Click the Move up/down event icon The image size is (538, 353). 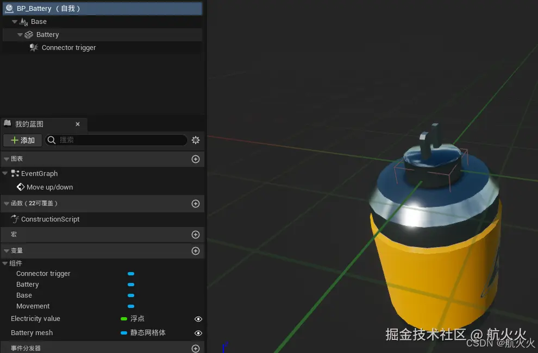pos(20,187)
